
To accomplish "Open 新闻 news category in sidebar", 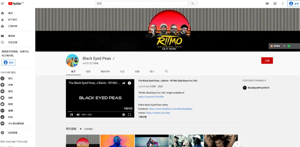I will click(x=17, y=104).
